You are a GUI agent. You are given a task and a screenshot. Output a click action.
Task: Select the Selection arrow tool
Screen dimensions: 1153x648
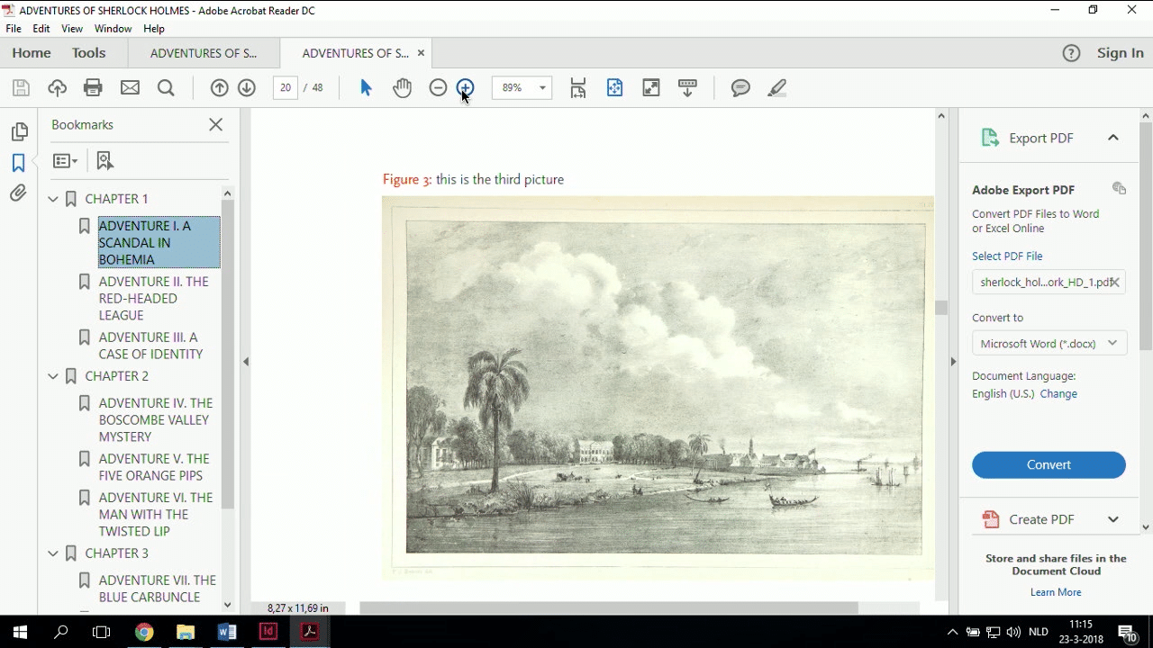click(x=366, y=87)
